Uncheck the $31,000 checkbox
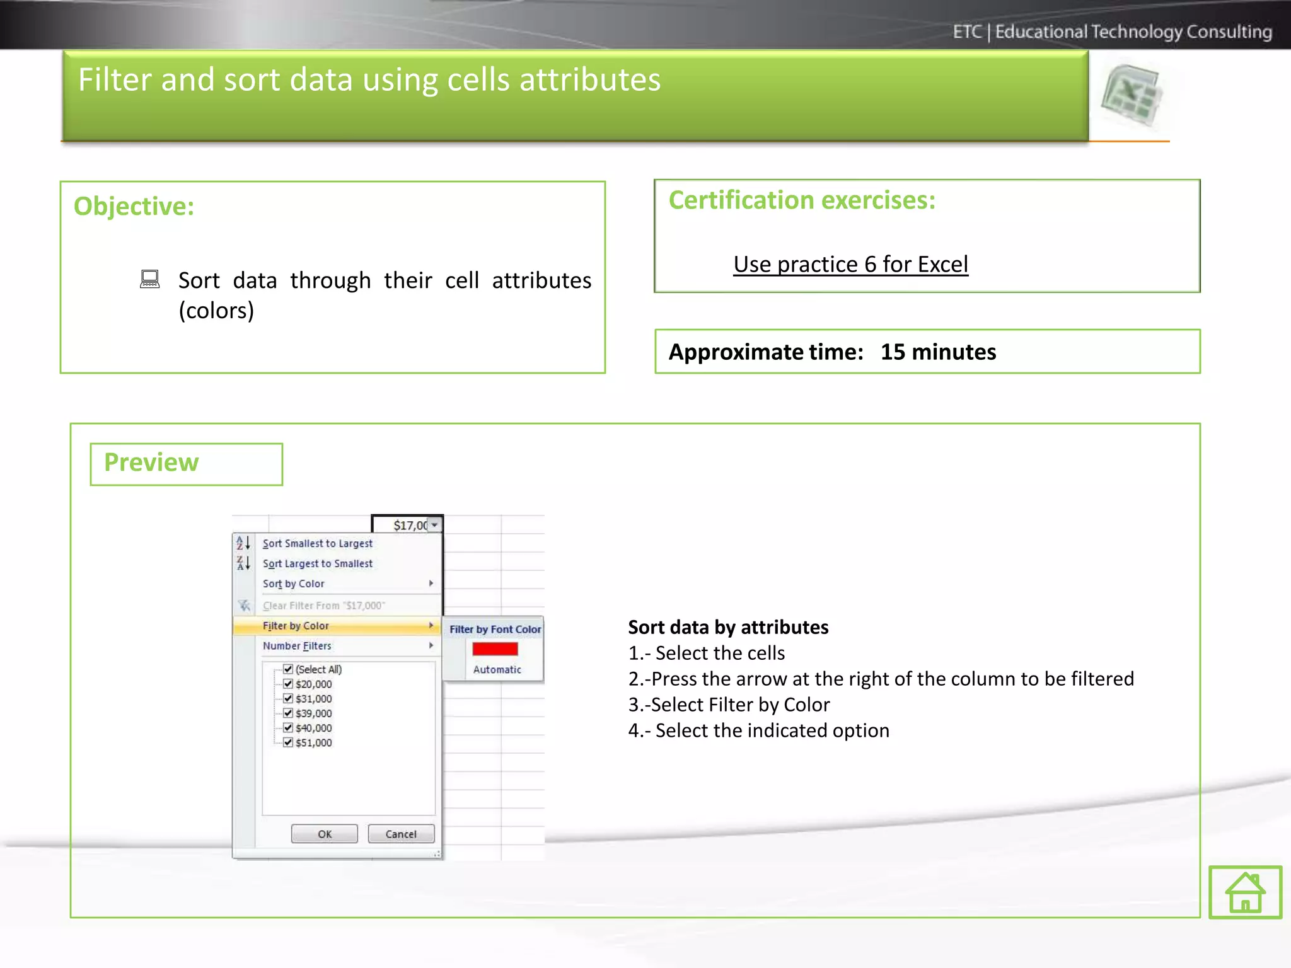 pos(288,698)
